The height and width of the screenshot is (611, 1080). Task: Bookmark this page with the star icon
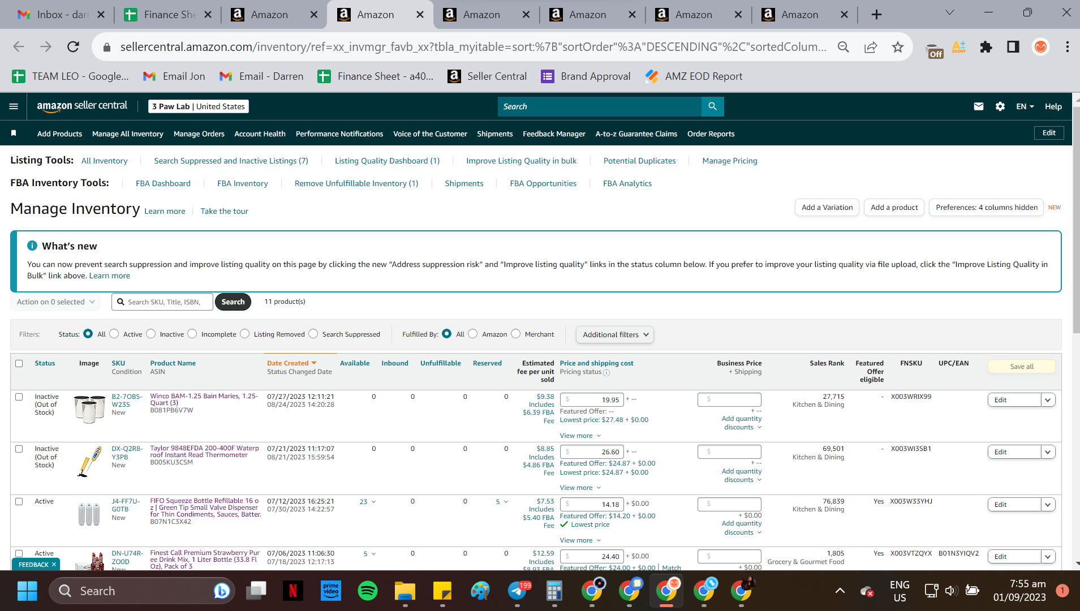pyautogui.click(x=897, y=47)
